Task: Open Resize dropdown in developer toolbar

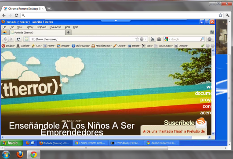Action: 134,46
